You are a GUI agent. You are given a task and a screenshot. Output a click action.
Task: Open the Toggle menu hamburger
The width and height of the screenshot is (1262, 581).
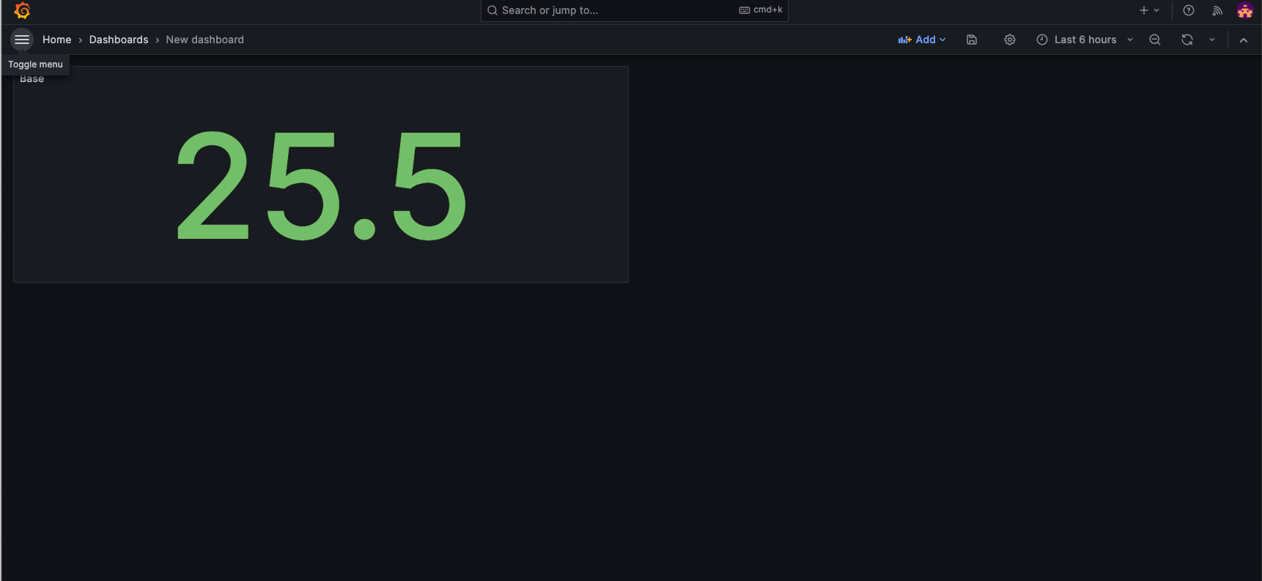coord(22,40)
